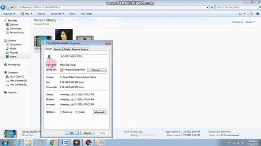
Task: Toggle the Hidden attribute checkbox
Action: [x=77, y=112]
